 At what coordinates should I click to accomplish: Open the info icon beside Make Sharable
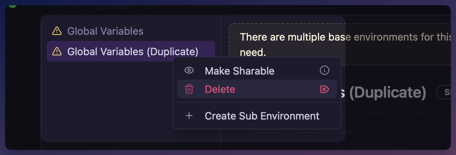click(x=325, y=71)
